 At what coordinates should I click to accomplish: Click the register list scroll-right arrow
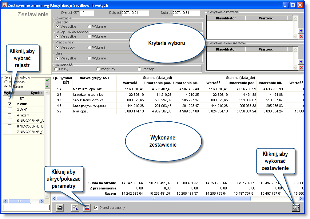tap(42, 201)
